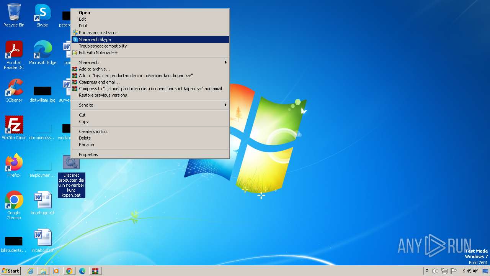
Task: Click Show desktop button at the taskbar end
Action: click(x=486, y=271)
